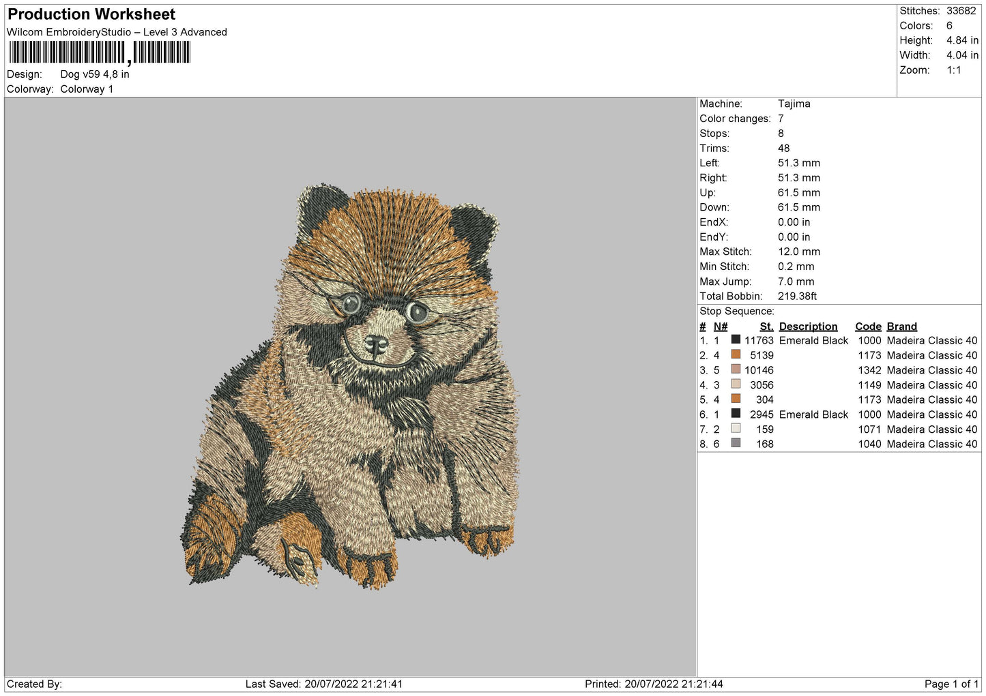Click the Stops value '8'
986x696 pixels.
(781, 134)
